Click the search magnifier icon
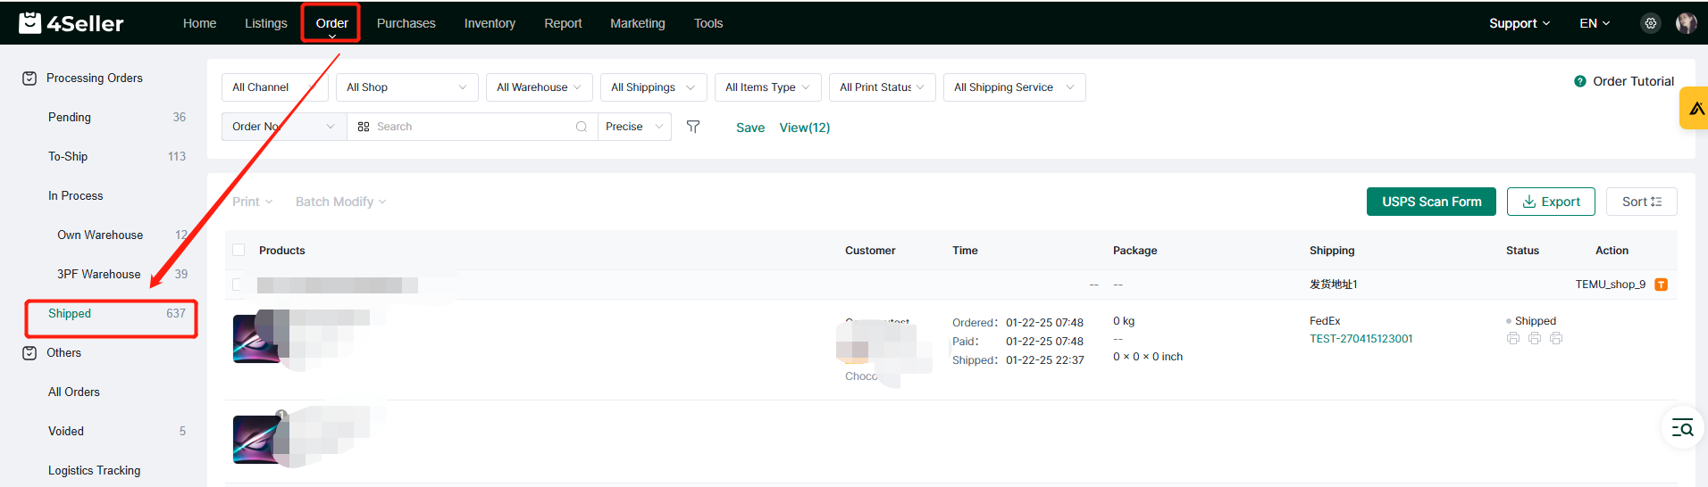 coord(582,127)
